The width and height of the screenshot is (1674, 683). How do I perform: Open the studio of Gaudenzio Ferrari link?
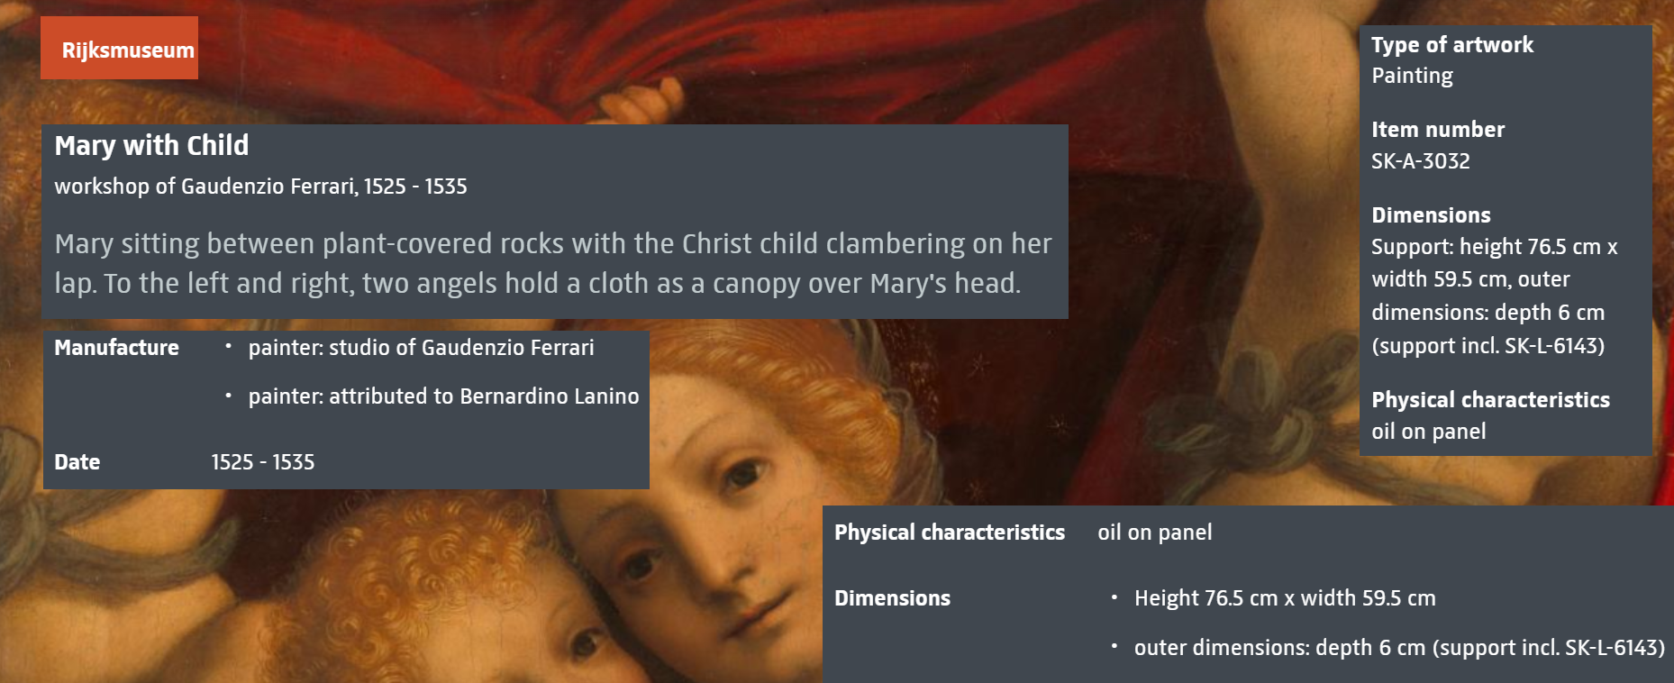(x=461, y=348)
